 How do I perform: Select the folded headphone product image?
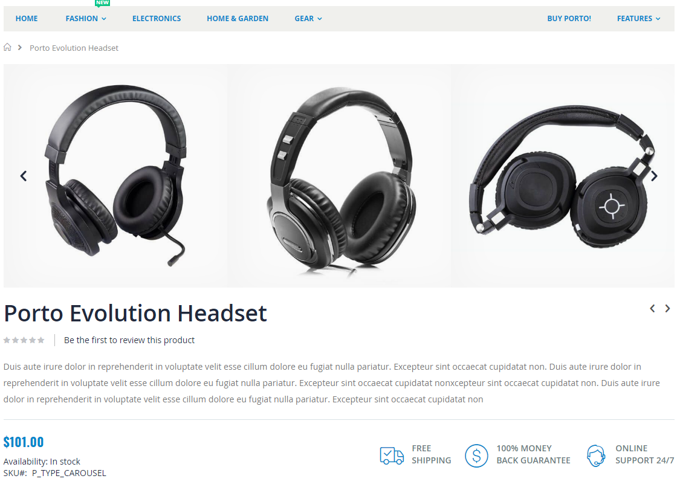[563, 176]
